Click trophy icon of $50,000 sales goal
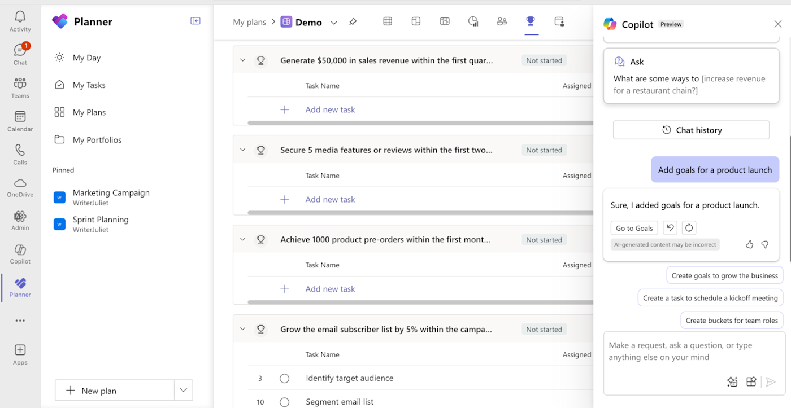The image size is (791, 408). pyautogui.click(x=261, y=60)
